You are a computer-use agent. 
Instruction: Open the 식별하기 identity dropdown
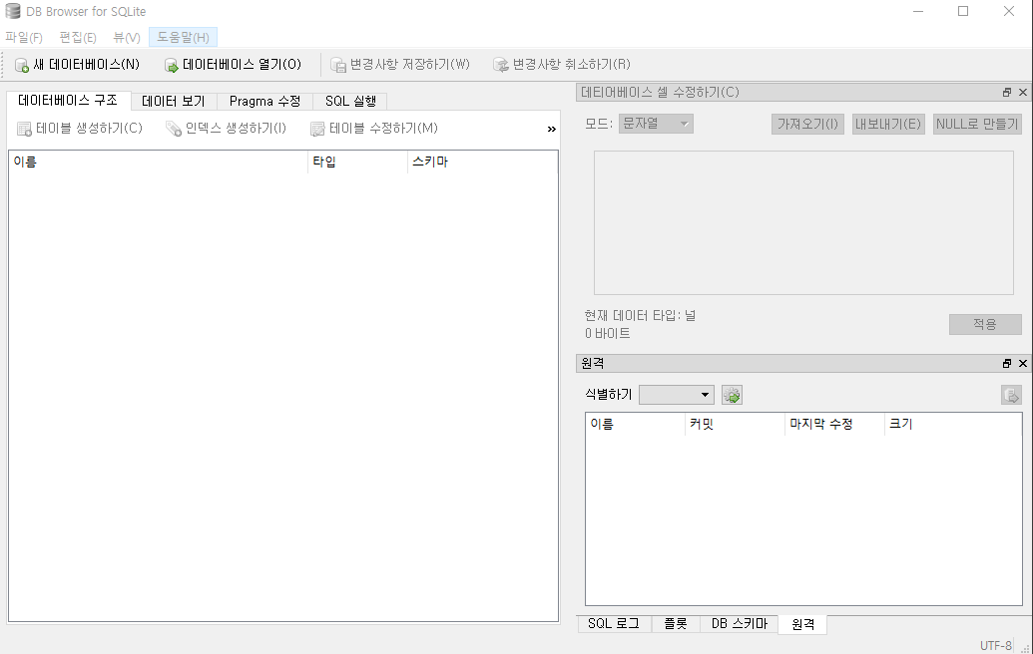677,395
